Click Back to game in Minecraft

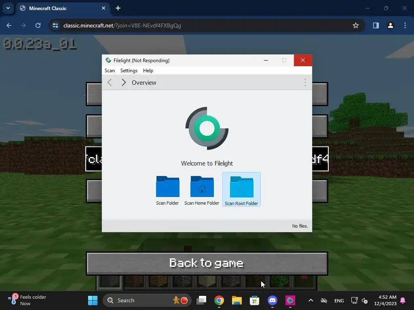click(207, 263)
